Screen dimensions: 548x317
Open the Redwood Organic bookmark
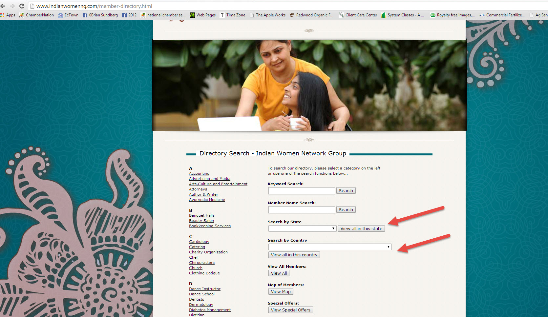[x=311, y=15]
